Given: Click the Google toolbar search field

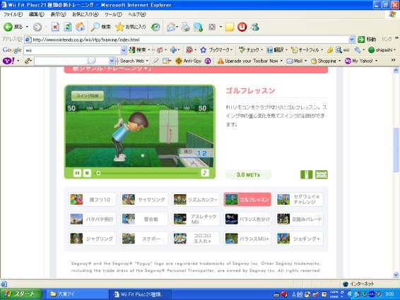Looking at the screenshot, I should click(x=73, y=50).
